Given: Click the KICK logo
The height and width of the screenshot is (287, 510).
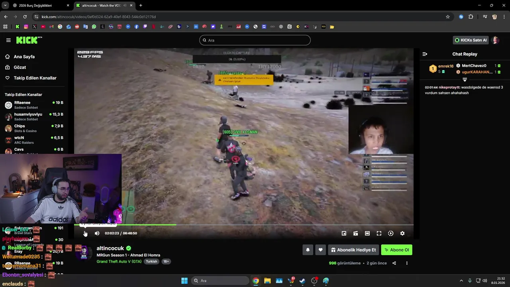Looking at the screenshot, I should pos(29,40).
